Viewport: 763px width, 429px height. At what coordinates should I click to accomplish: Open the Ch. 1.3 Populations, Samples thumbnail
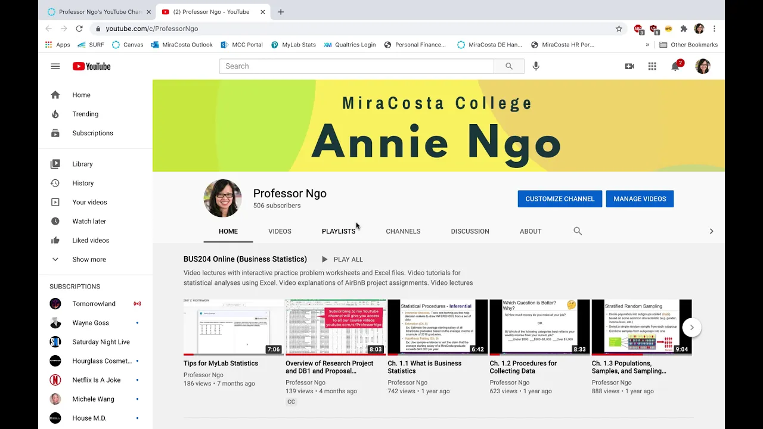[641, 327]
